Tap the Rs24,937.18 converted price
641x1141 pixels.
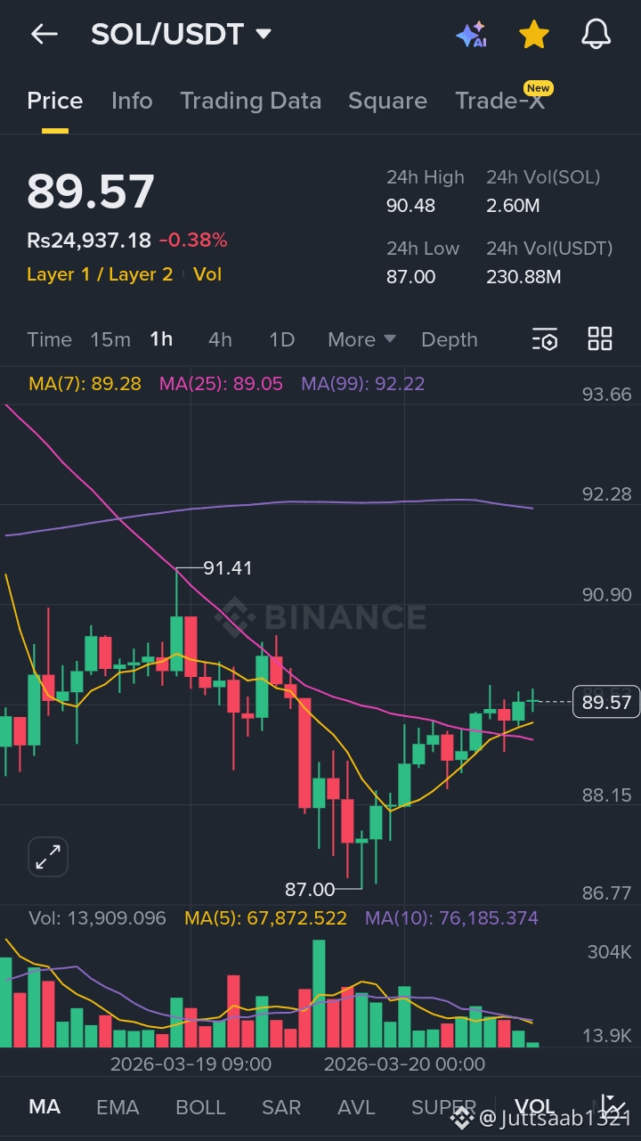88,240
